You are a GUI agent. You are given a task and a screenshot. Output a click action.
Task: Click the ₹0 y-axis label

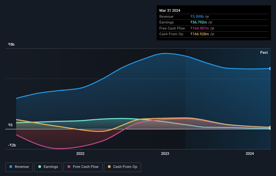(x=10, y=125)
